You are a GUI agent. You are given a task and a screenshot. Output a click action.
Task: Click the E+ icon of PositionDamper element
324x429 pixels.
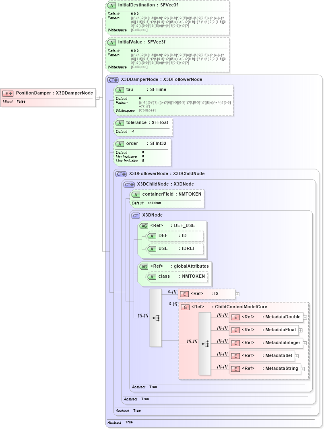pyautogui.click(x=8, y=94)
